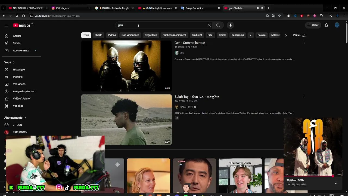The width and height of the screenshot is (348, 196).
Task: Go to the YouTube home logo
Action: click(x=21, y=25)
